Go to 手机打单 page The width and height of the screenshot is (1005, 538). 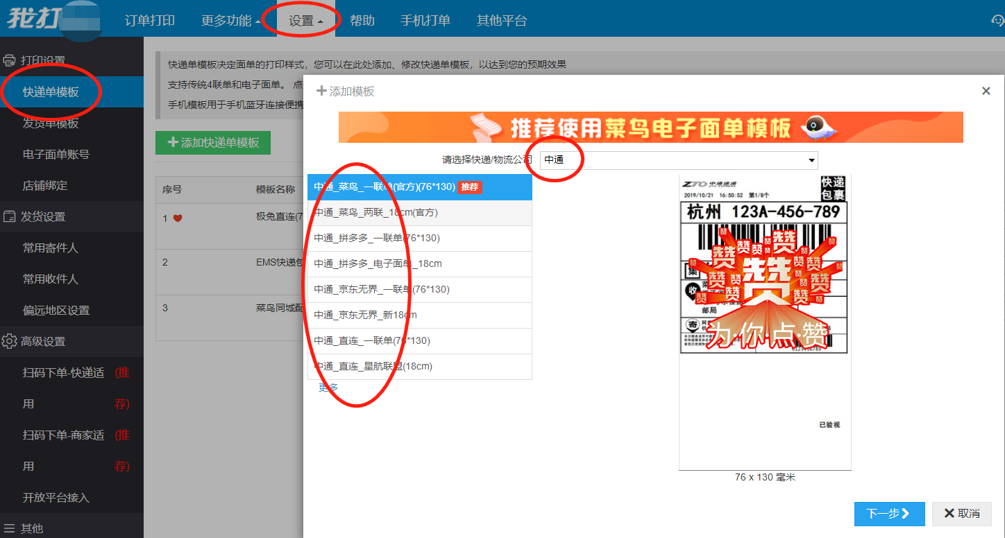pyautogui.click(x=425, y=20)
